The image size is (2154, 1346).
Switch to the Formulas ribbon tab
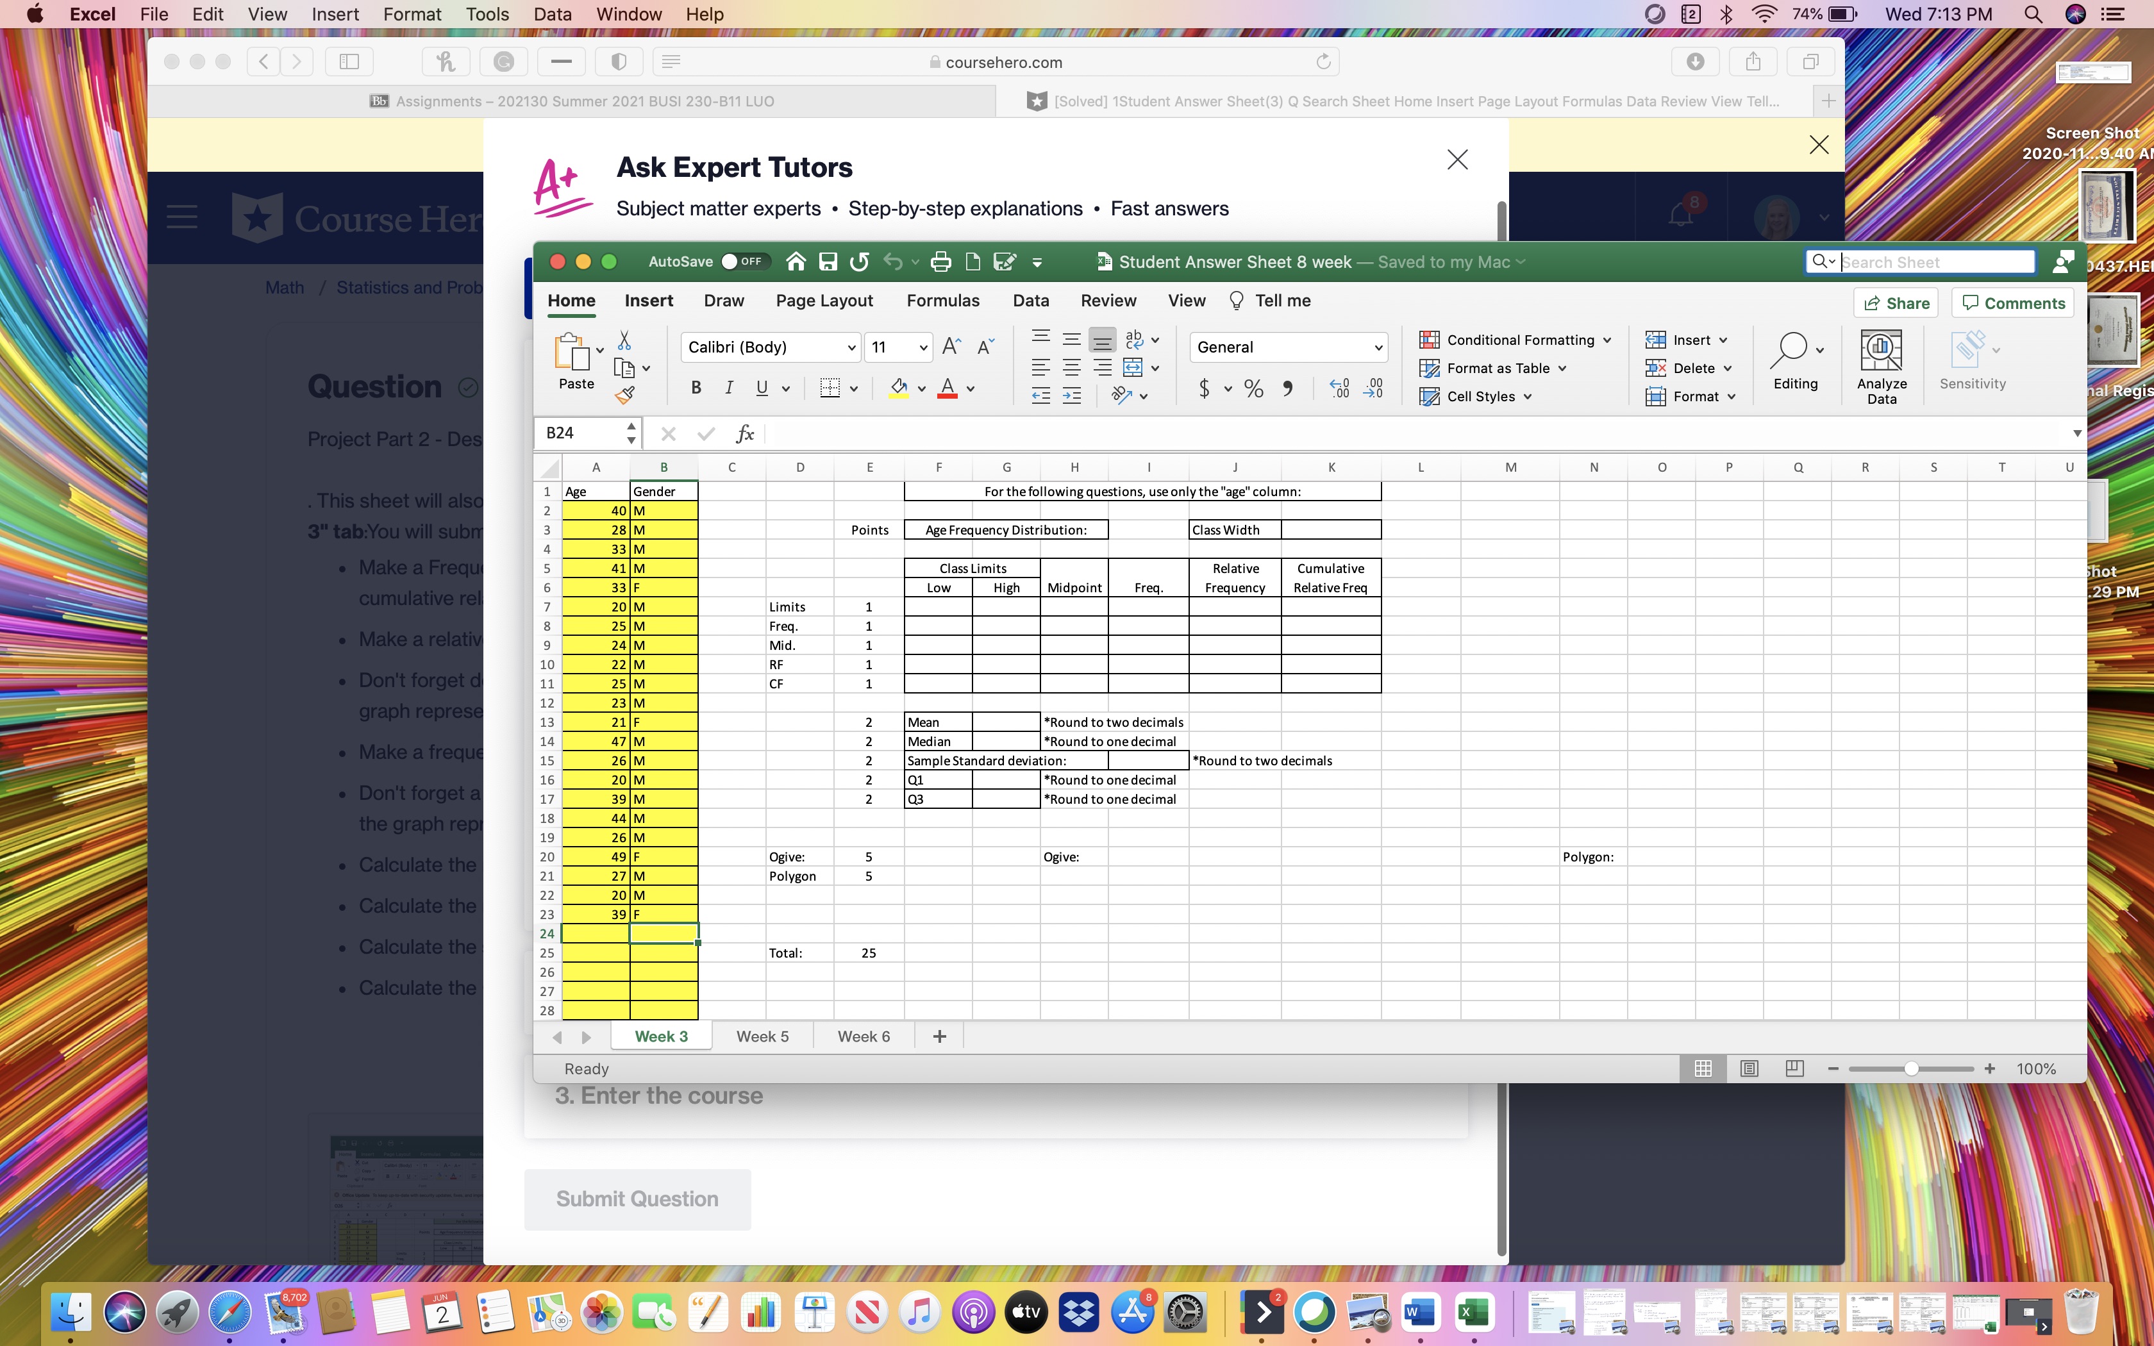[x=942, y=301]
